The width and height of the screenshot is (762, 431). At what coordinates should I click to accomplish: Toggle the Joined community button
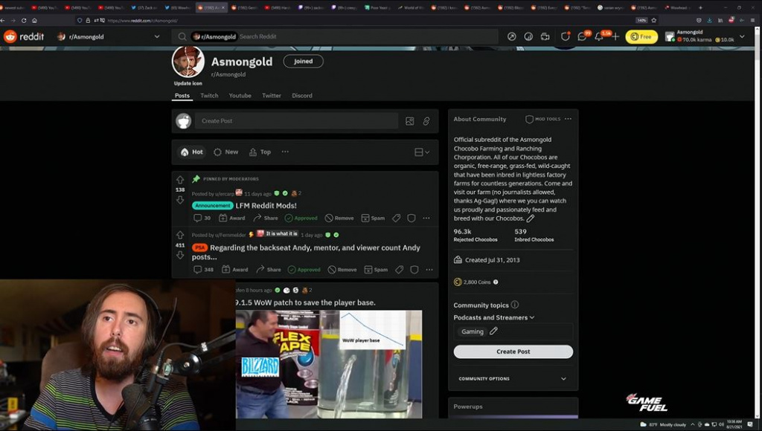point(304,61)
